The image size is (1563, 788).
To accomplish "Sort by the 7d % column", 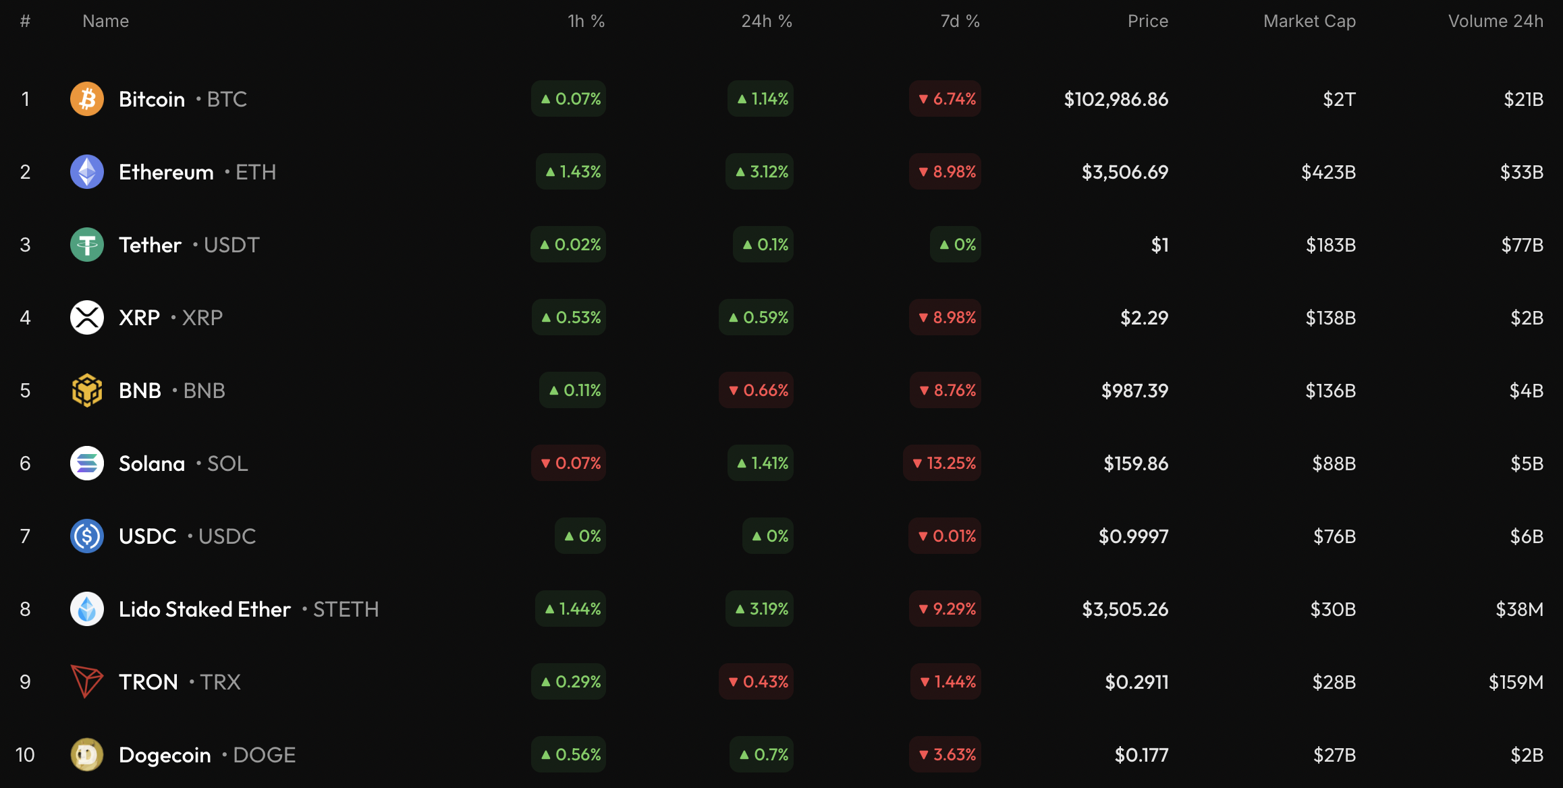I will (960, 22).
